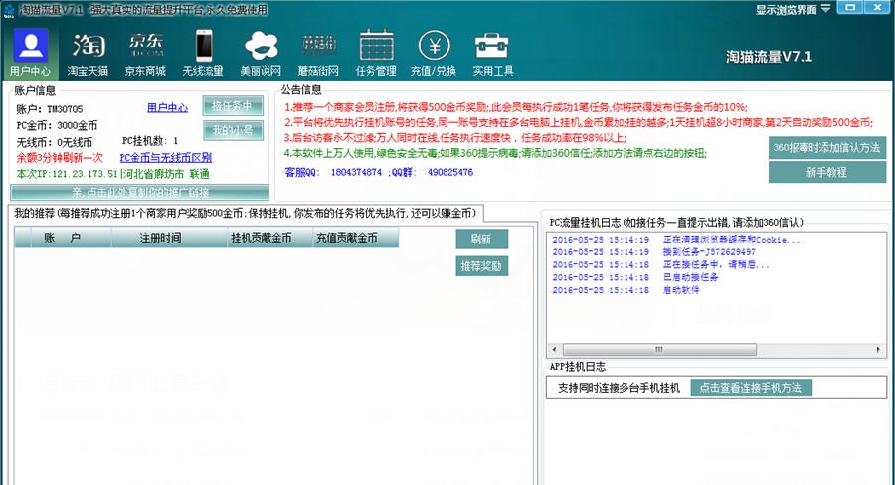
Task: Click the PC log scrollbar left arrow
Action: click(554, 349)
